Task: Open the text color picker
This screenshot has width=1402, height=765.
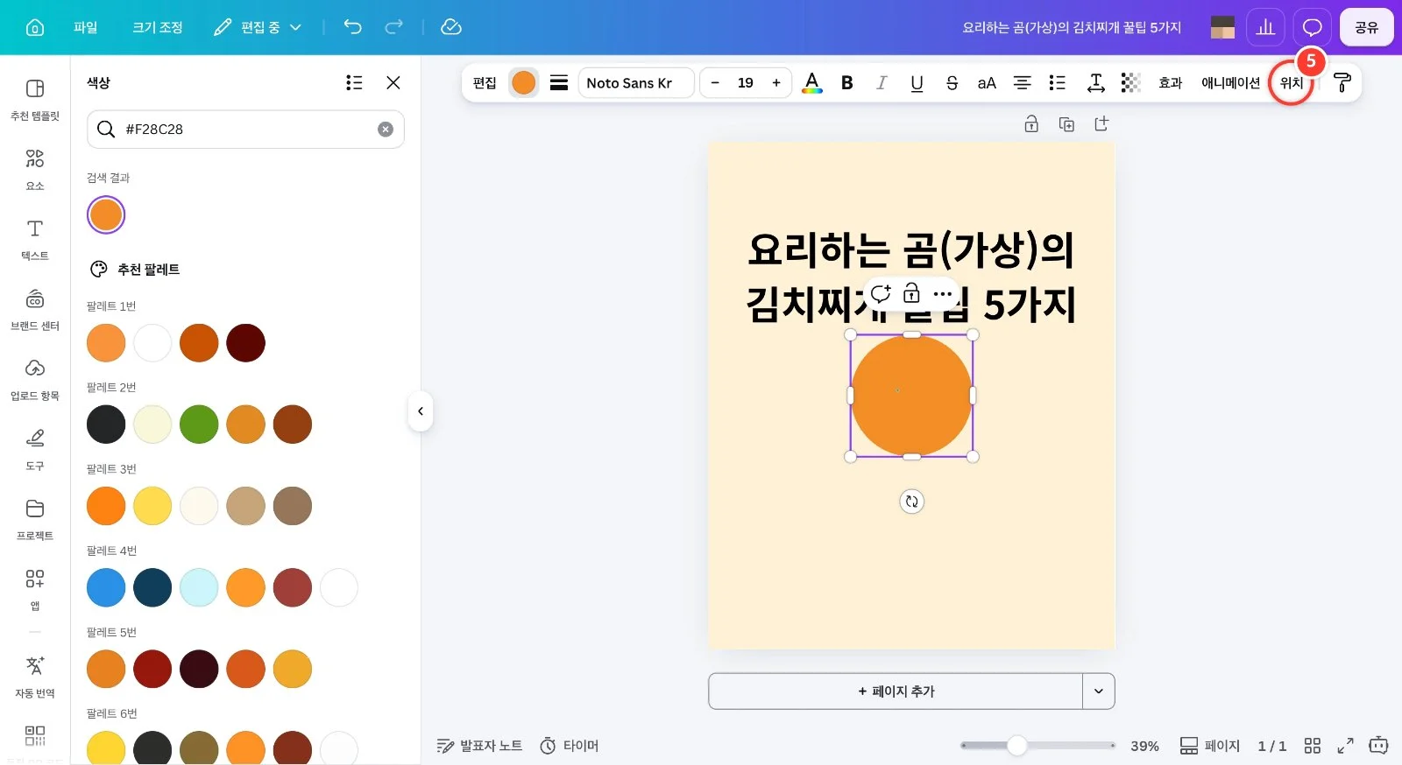Action: pyautogui.click(x=812, y=83)
